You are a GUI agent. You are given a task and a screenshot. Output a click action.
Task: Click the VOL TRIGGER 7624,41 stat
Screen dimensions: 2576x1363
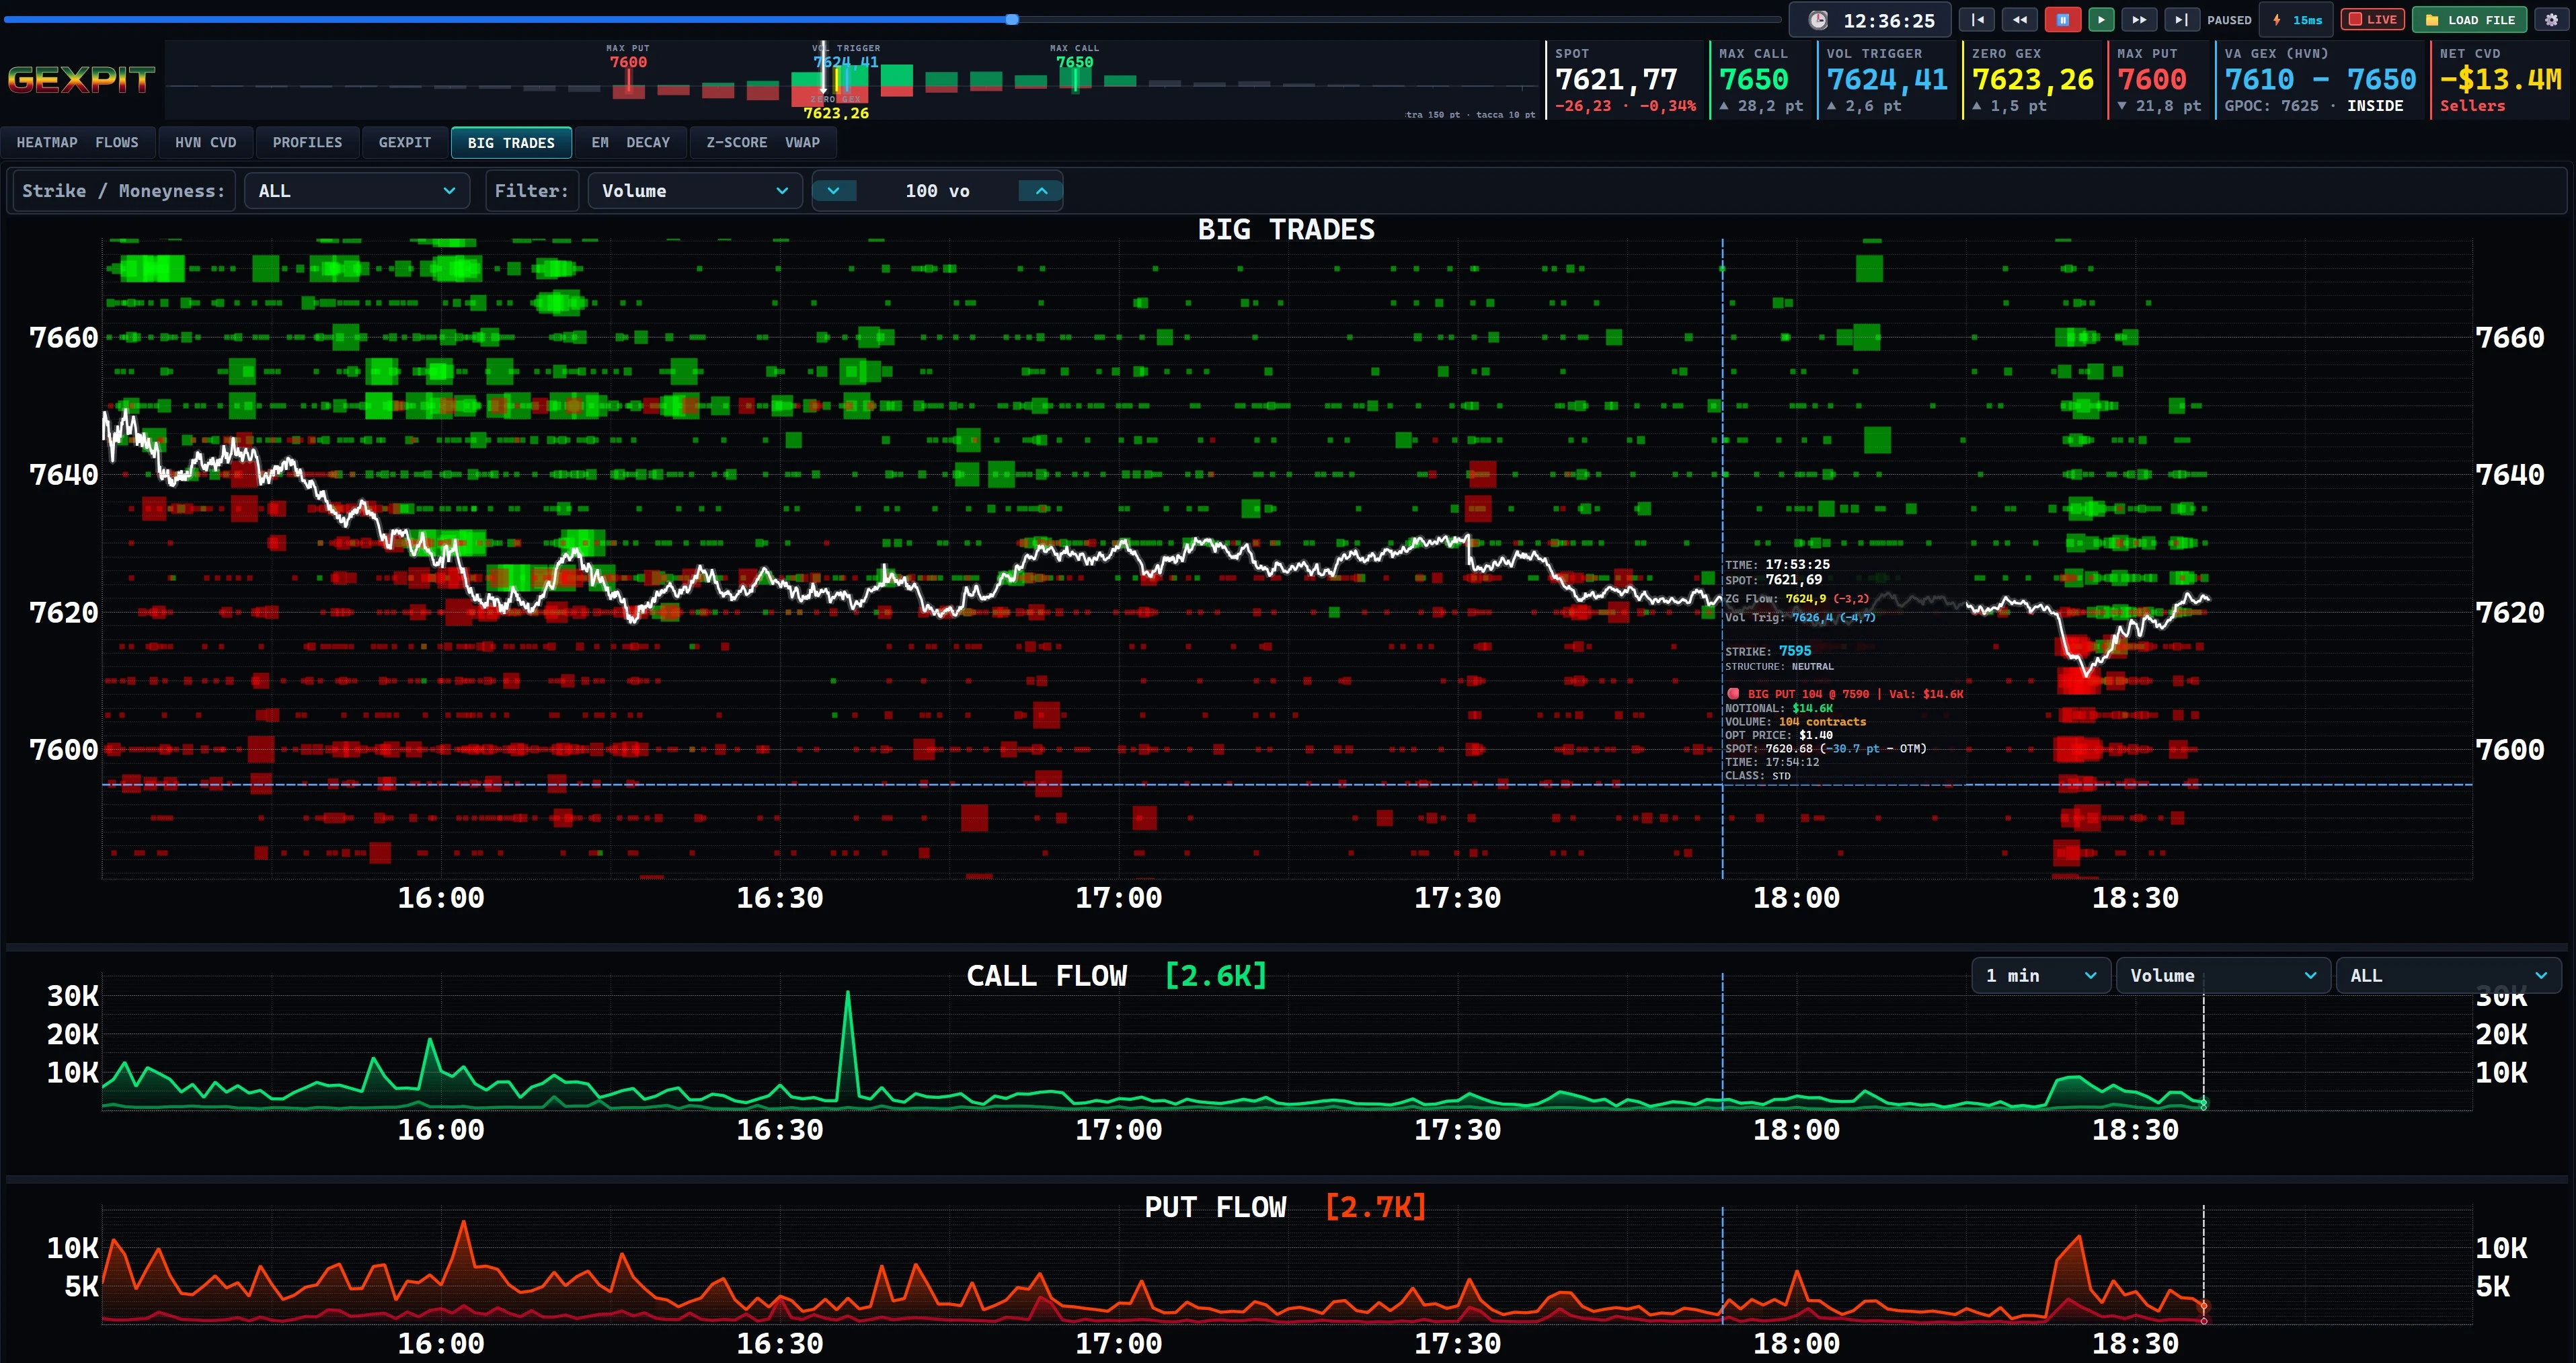click(x=1886, y=80)
